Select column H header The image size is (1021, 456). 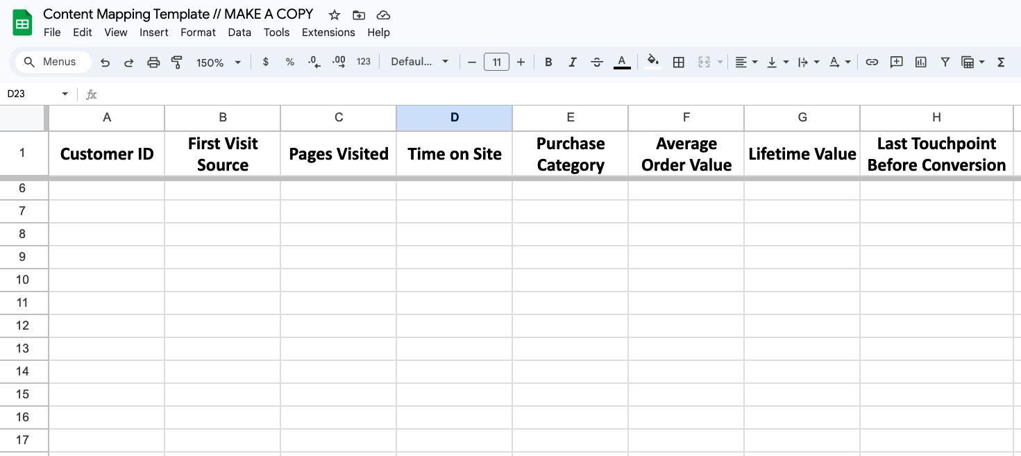[x=936, y=117]
